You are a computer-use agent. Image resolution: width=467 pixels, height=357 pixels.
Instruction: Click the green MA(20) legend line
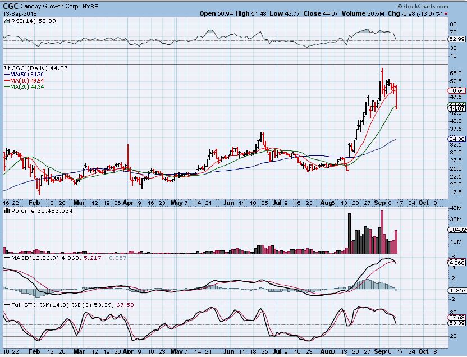click(7, 87)
